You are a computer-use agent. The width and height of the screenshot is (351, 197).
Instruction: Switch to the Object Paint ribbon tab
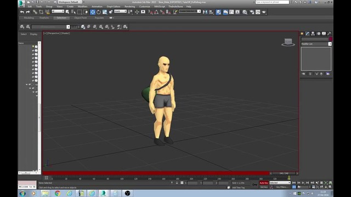click(x=81, y=18)
